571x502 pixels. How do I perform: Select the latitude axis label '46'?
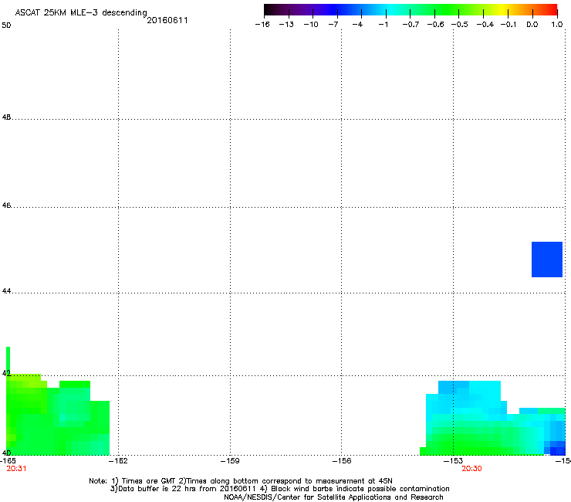(x=6, y=205)
